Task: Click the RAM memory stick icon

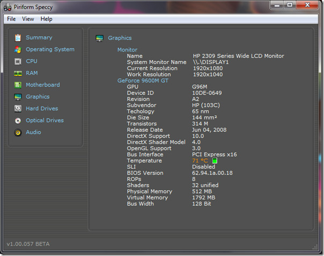Action: [18, 73]
